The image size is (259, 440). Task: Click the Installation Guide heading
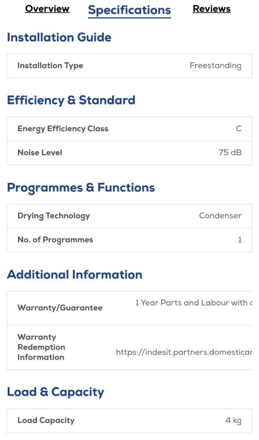(x=59, y=37)
